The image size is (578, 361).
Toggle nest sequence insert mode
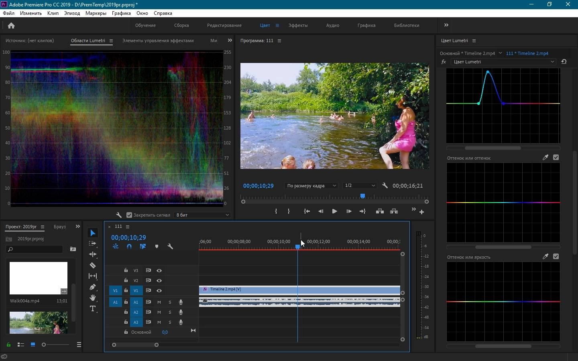point(116,246)
